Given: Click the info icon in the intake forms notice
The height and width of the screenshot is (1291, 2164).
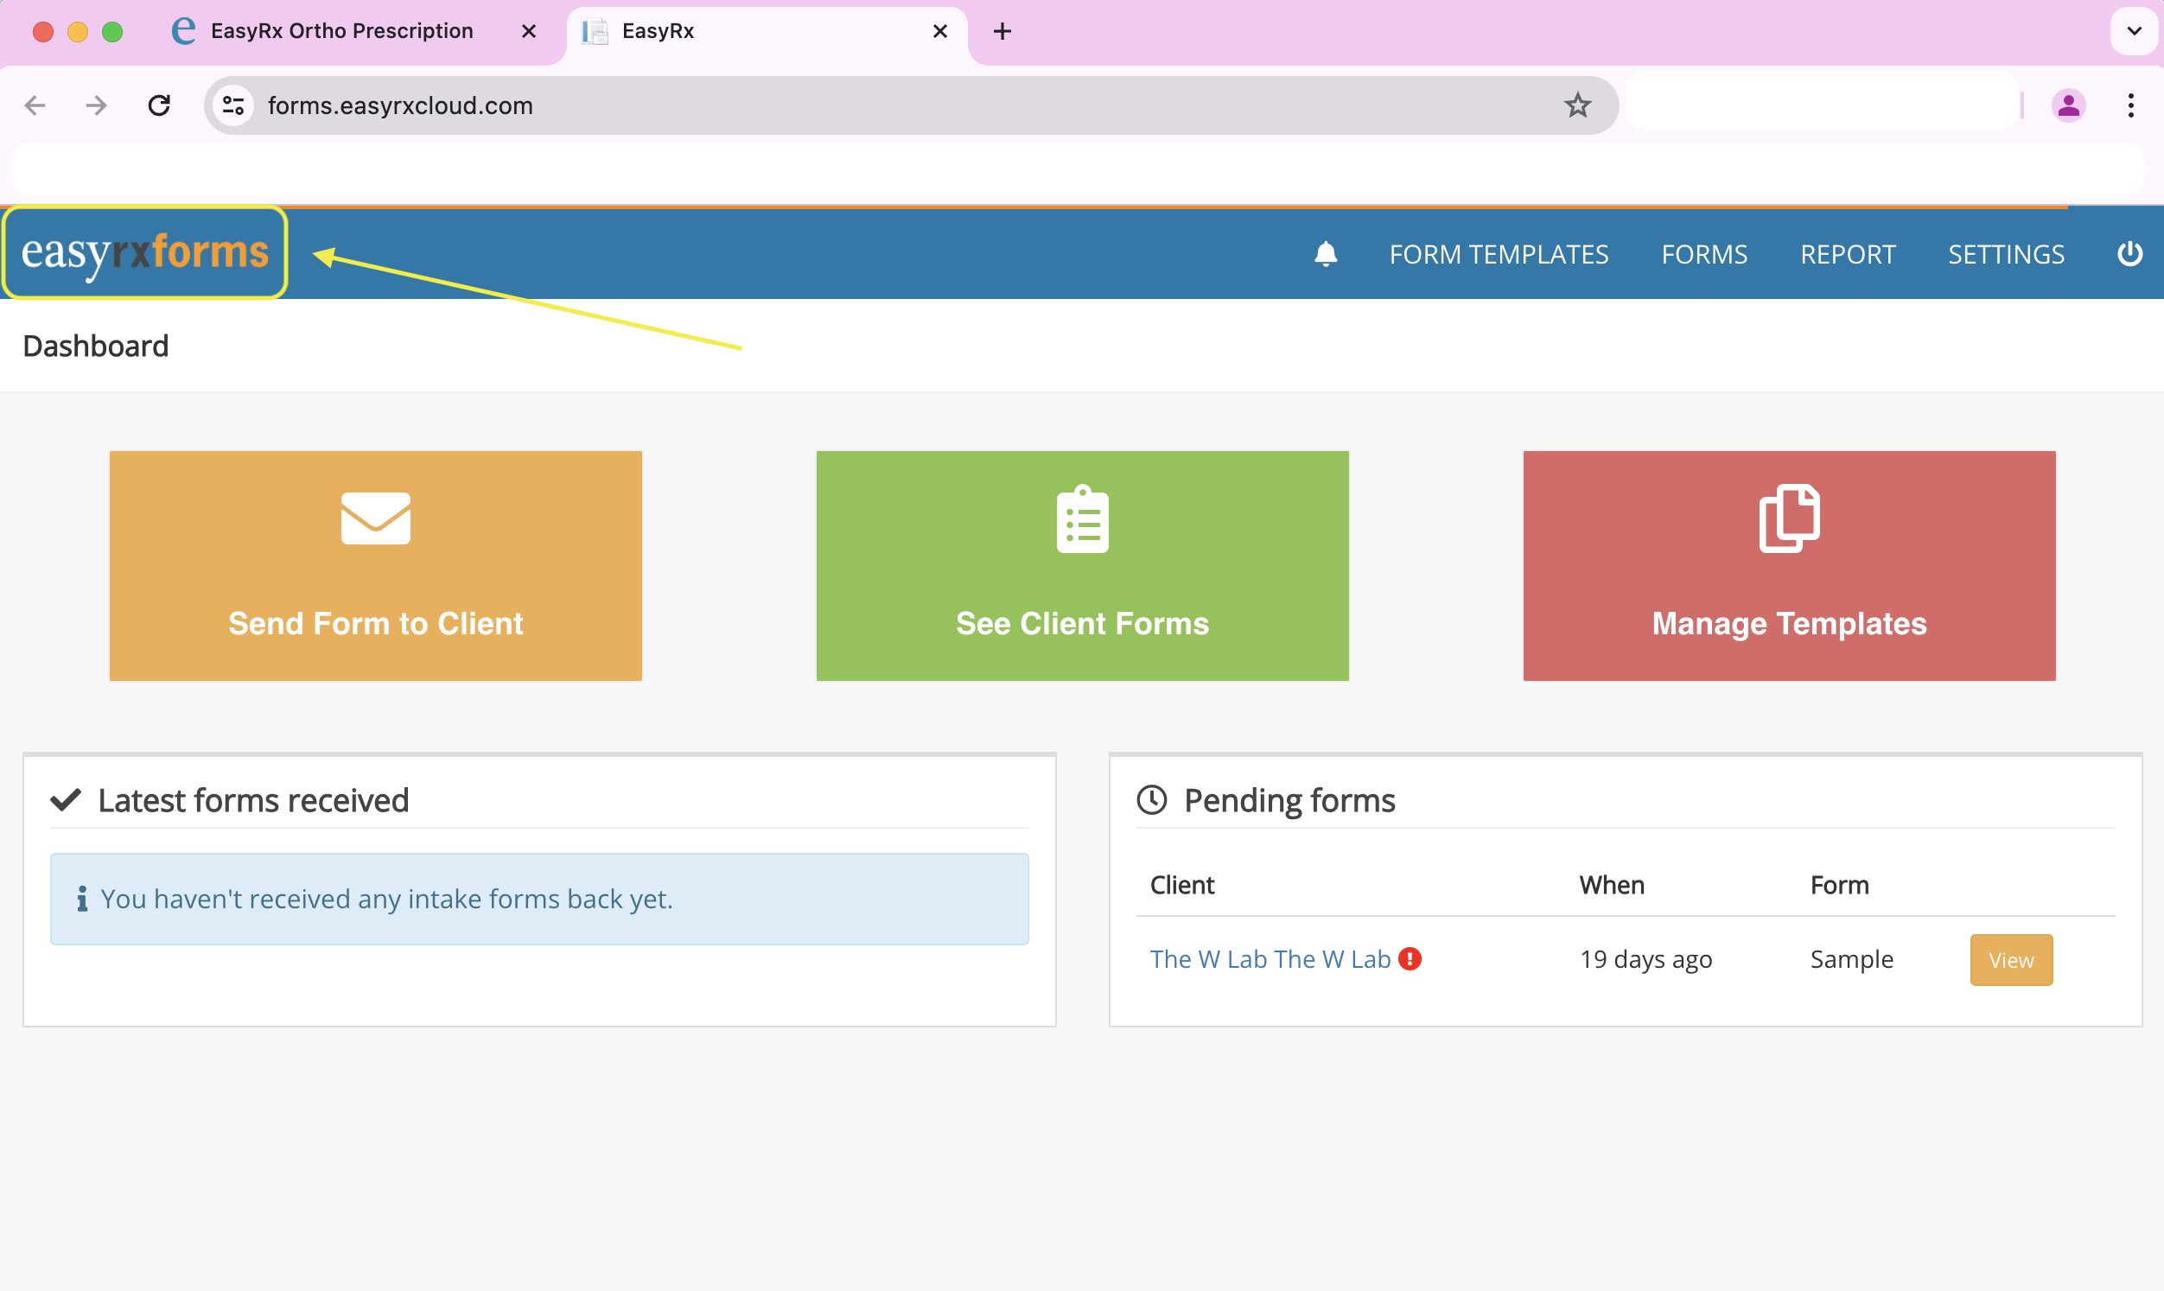Looking at the screenshot, I should pos(82,899).
